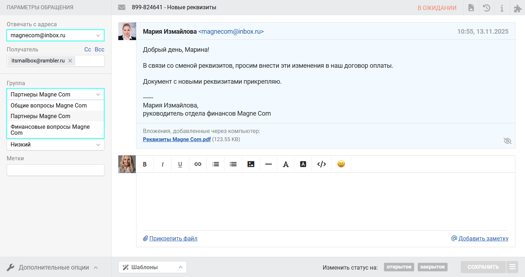Change status to открытое
Screen dimensions: 525x277
pos(399,267)
